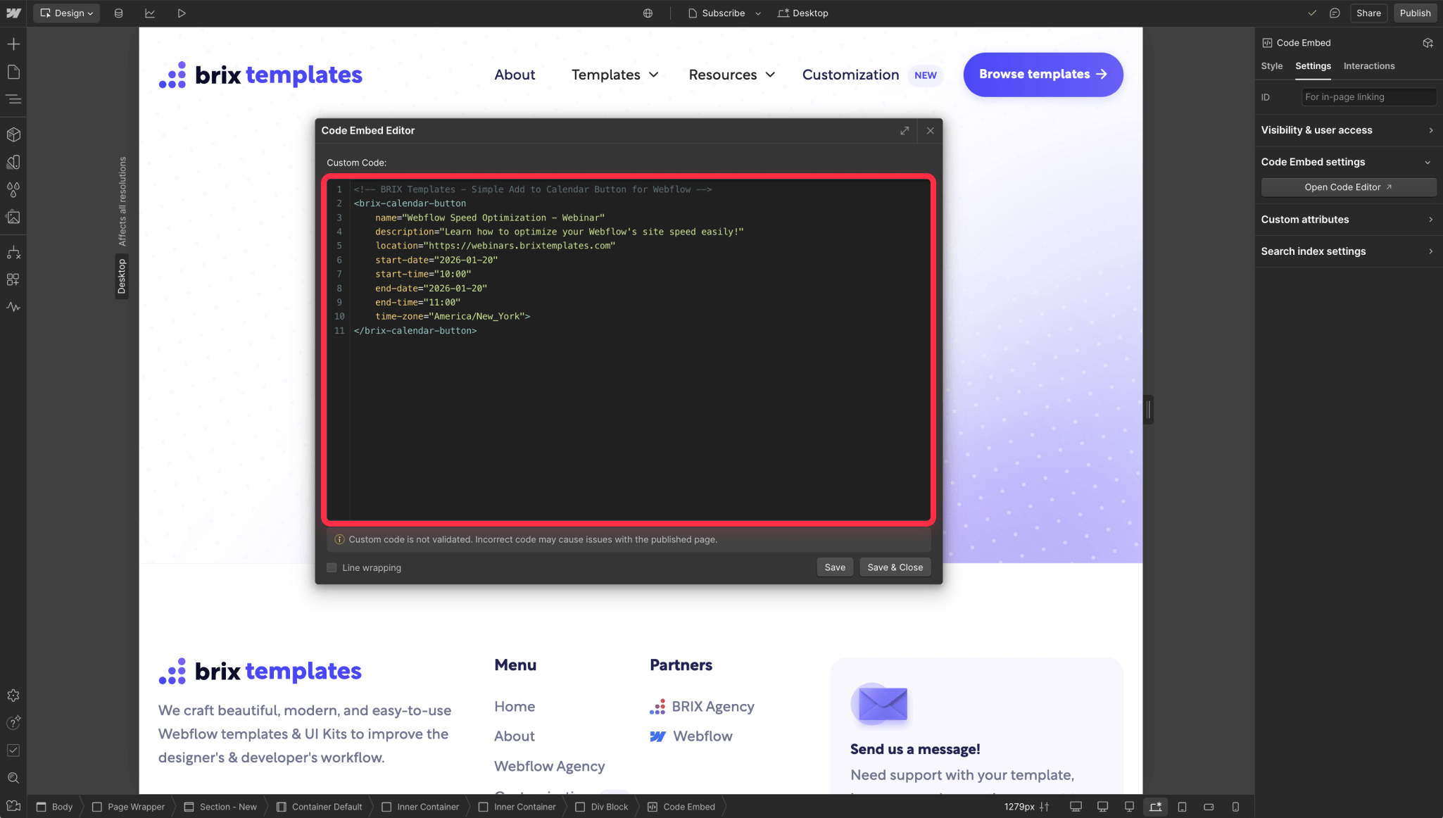
Task: Switch to the Style tab
Action: (x=1271, y=66)
